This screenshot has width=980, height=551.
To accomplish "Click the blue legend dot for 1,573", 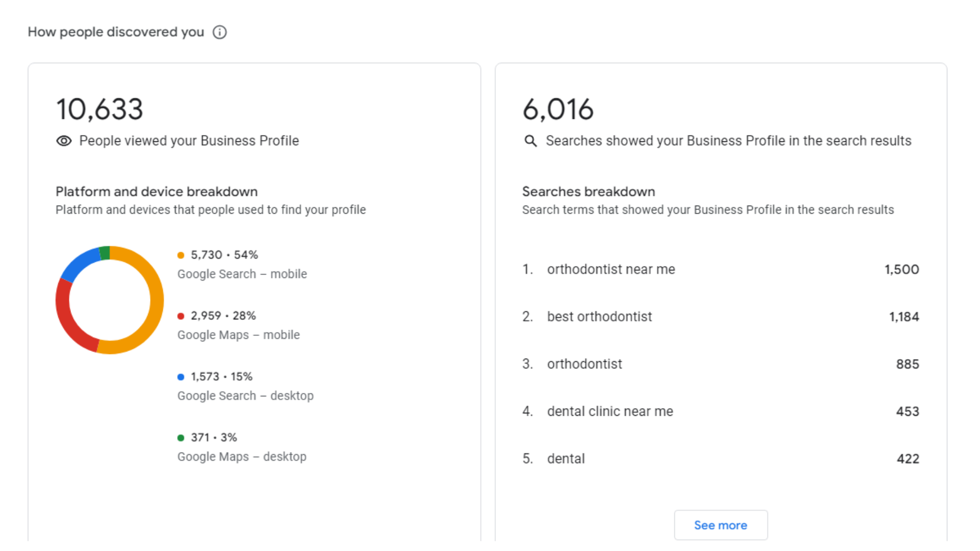I will [x=181, y=377].
